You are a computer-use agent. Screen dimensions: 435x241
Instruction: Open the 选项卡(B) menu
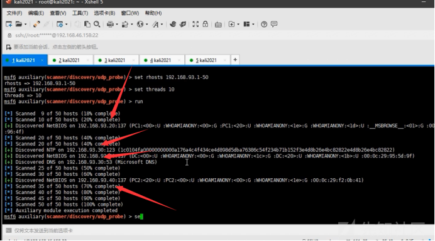coord(104,13)
